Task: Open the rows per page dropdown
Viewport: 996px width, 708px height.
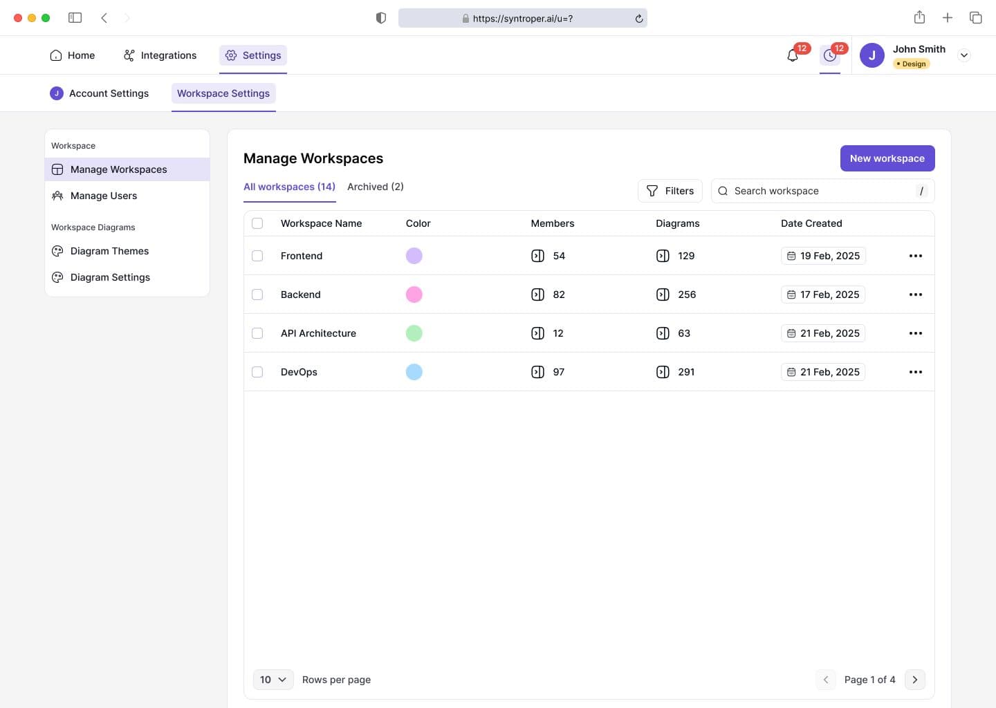Action: click(x=273, y=680)
